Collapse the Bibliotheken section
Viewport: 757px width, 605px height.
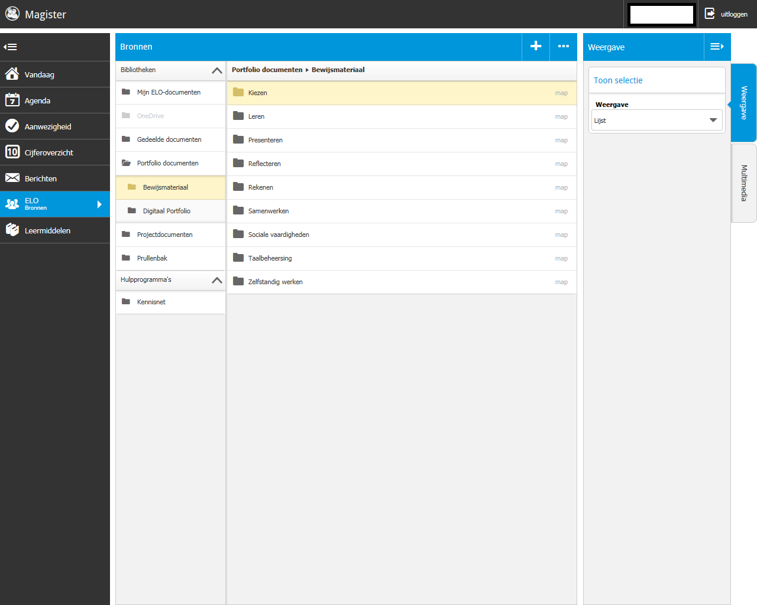click(x=217, y=70)
